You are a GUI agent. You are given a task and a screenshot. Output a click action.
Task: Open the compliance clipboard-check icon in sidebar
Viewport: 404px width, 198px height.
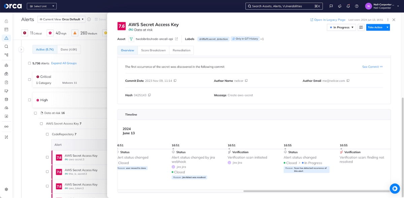pyautogui.click(x=6, y=82)
